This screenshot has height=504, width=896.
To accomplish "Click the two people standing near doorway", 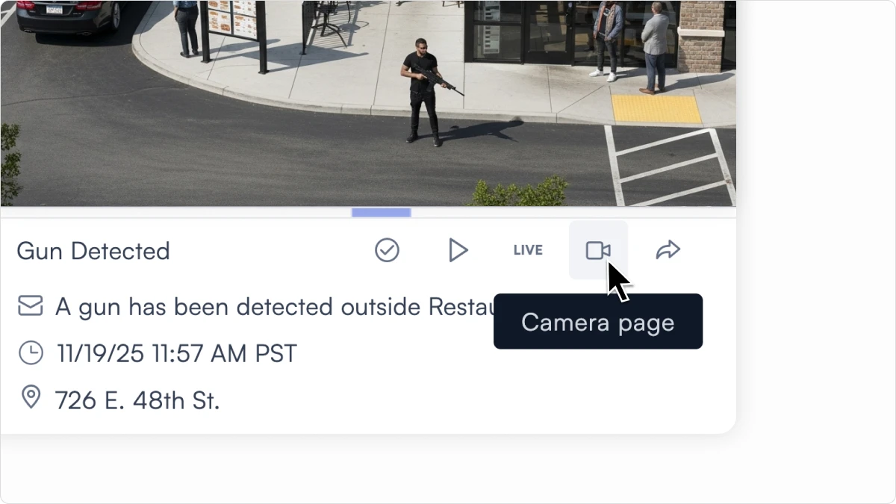I will [632, 45].
